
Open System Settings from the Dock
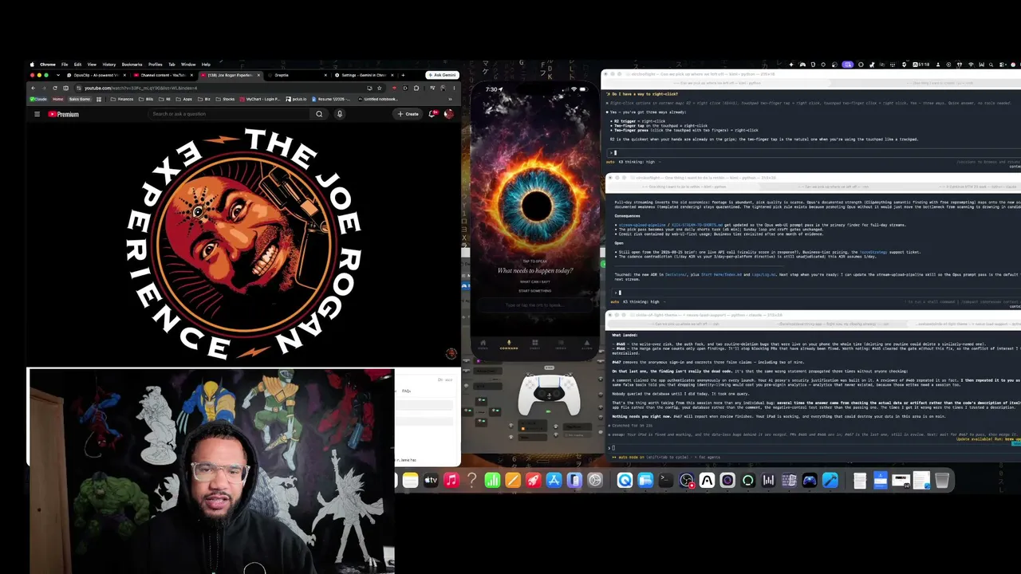[x=595, y=480]
